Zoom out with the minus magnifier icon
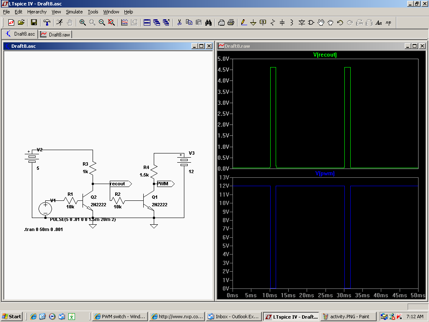The image size is (429, 322). [102, 23]
